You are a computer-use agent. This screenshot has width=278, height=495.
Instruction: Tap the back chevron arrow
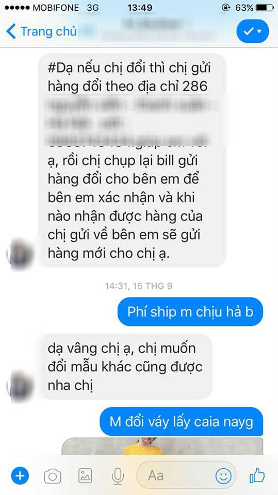(11, 31)
